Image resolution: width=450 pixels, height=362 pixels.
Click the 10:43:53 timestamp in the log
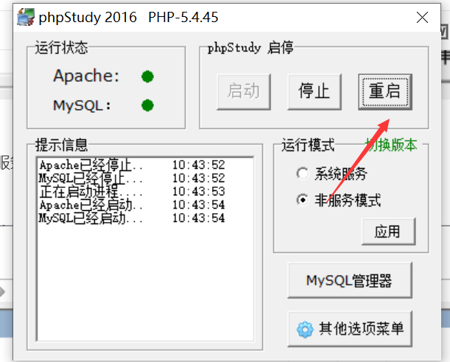(x=199, y=192)
